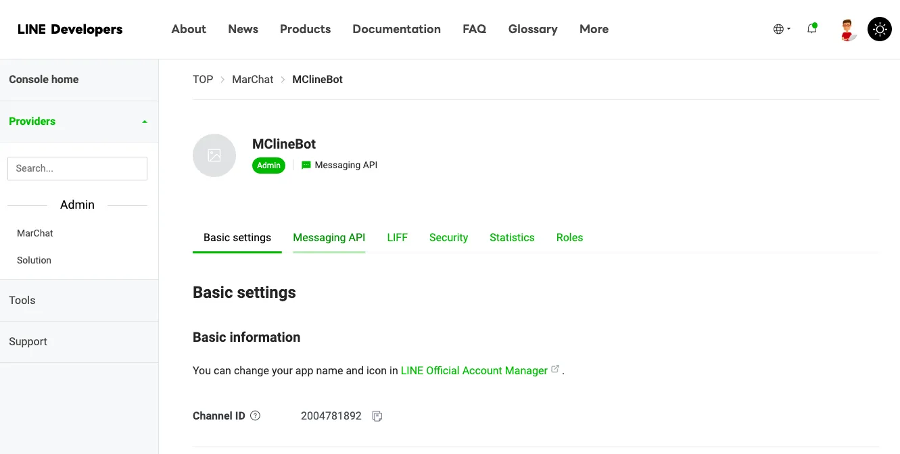Open the user profile avatar
The image size is (900, 454).
click(x=848, y=29)
